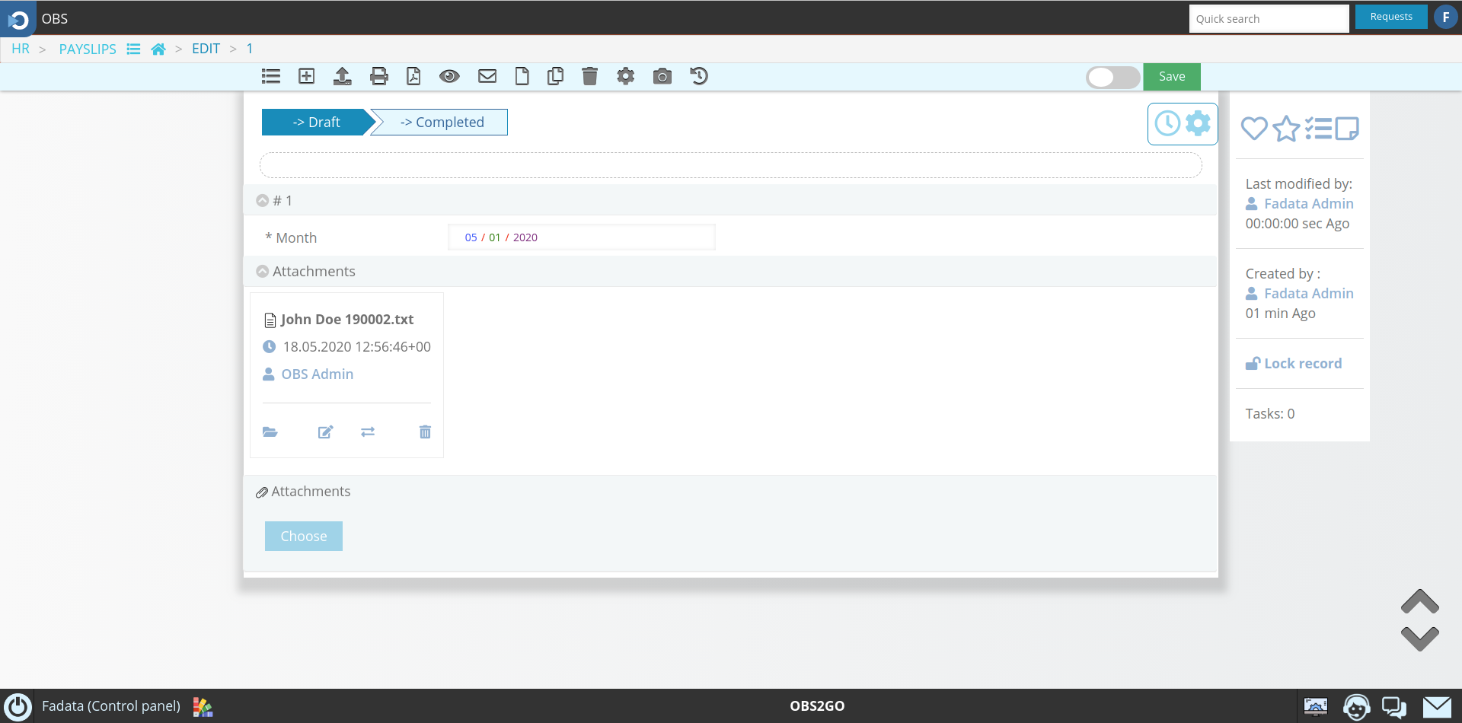Collapse the Attachments section
Screen dimensions: 1462x723
(262, 272)
